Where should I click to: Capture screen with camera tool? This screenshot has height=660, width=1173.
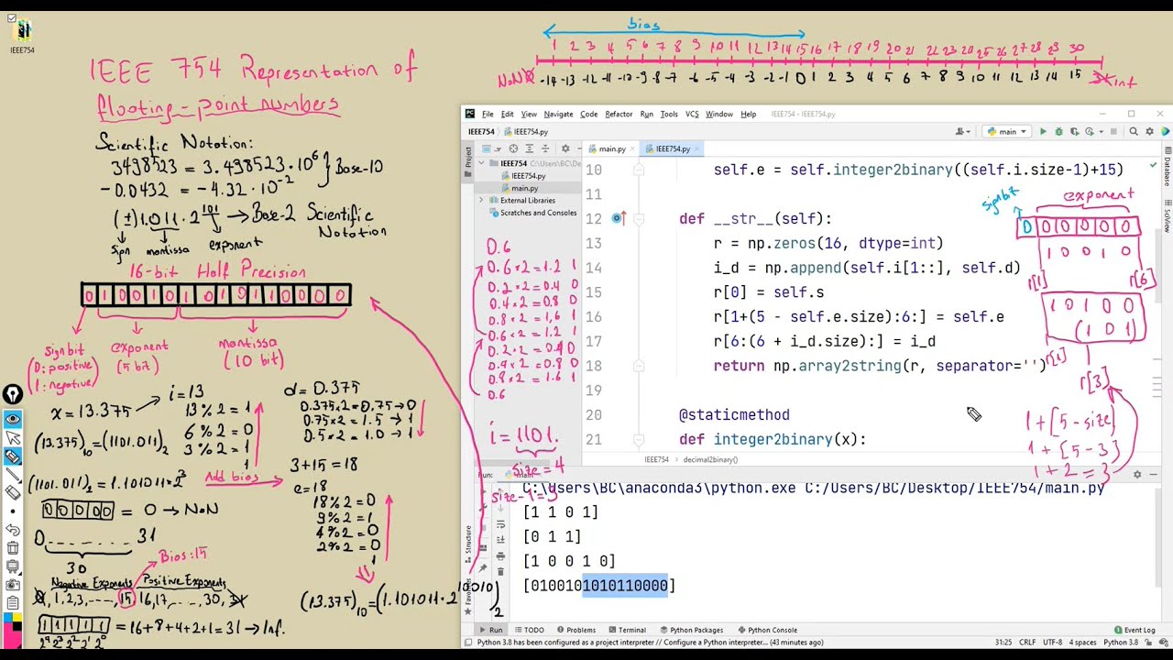pos(14,584)
